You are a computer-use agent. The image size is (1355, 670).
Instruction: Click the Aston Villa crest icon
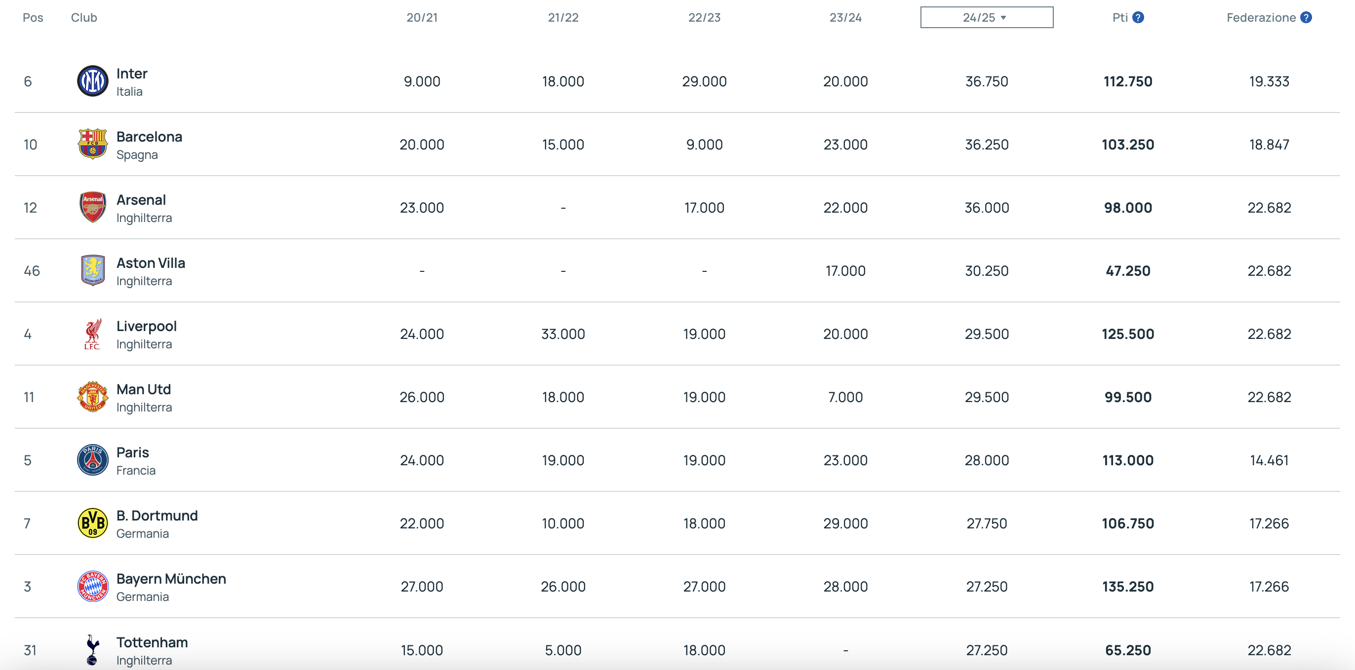tap(92, 270)
